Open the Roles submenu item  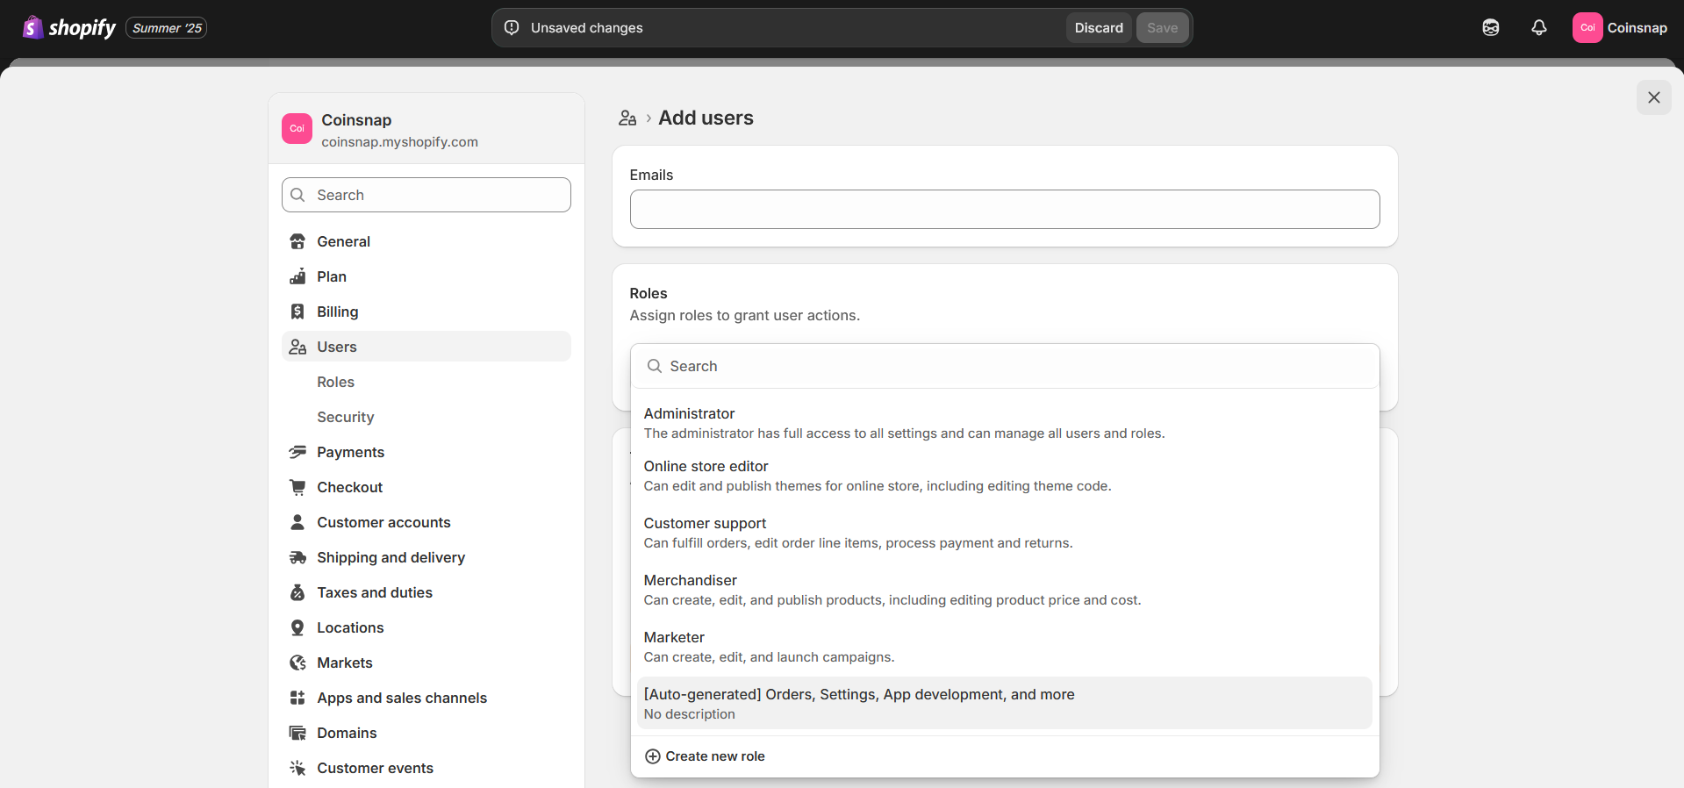point(335,382)
